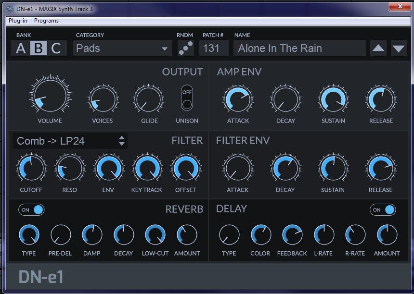Click the Reverb Damp knob
This screenshot has width=414, height=294.
tap(92, 234)
